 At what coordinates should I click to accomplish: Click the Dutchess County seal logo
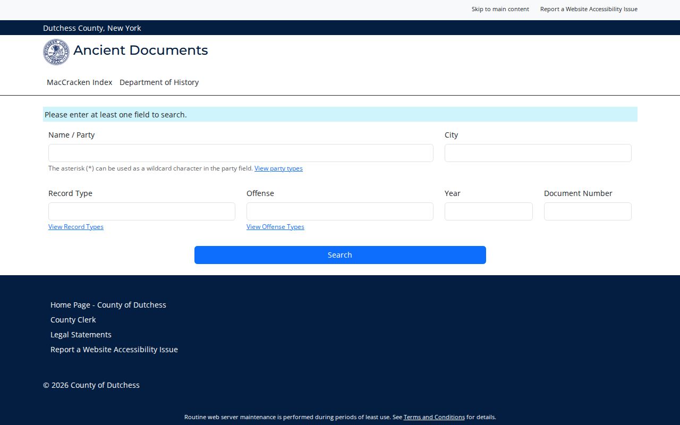56,52
